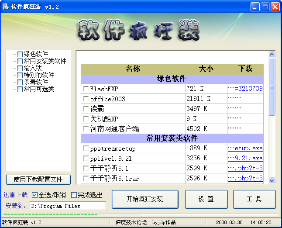
Task: Click the app icon in title bar
Action: click(x=5, y=7)
